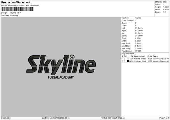
Task: Click the FUTSAL ACADEMY text in design
Action: coord(61,77)
